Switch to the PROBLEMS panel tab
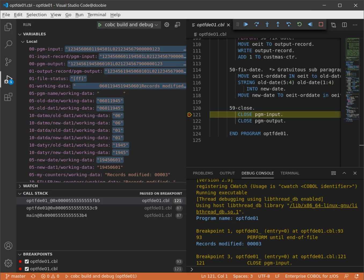The width and height of the screenshot is (364, 280). click(203, 173)
